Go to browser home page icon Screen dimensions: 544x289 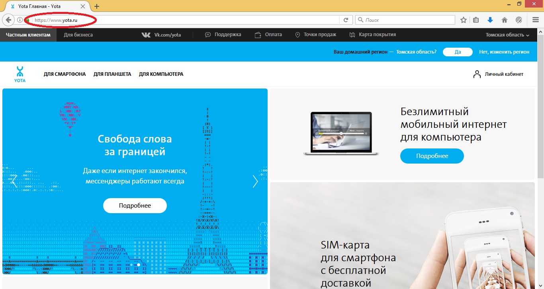(504, 20)
